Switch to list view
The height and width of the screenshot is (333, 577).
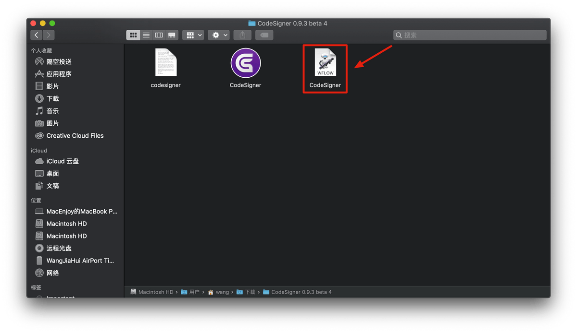tap(146, 35)
